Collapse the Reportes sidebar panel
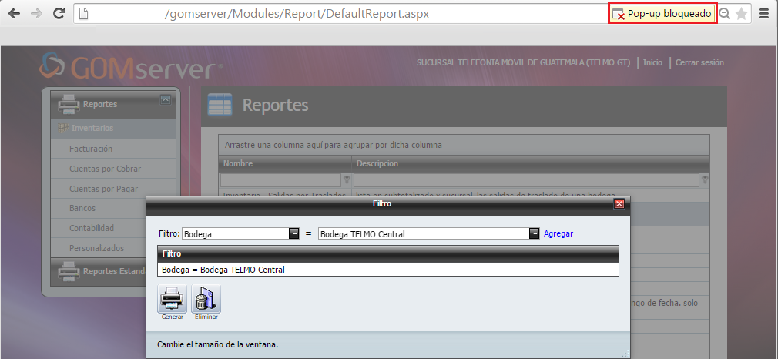The image size is (778, 359). (165, 99)
